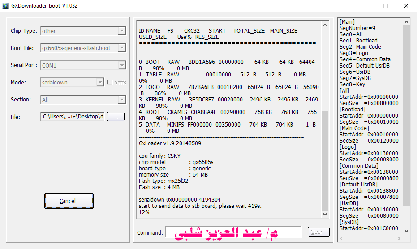
Task: Click the 'Seg3=Logo' line
Action: (x=354, y=53)
